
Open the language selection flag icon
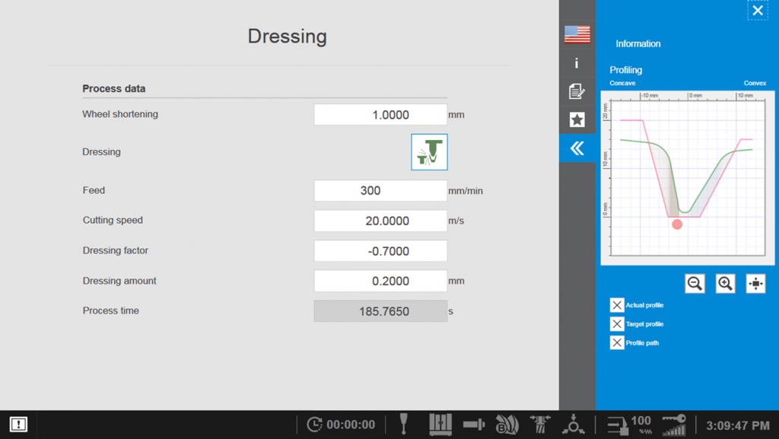point(577,34)
